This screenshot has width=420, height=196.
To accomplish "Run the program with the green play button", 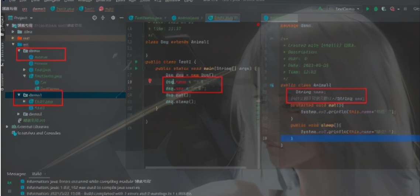I will click(x=368, y=9).
